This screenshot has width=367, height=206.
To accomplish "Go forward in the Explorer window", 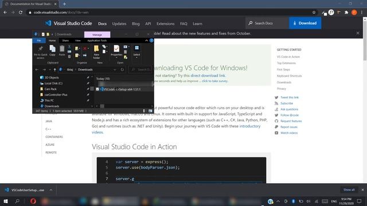I will click(x=44, y=70).
